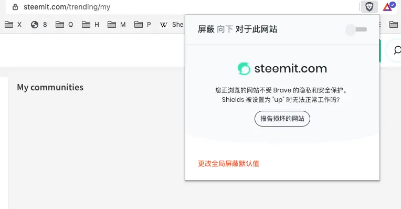
Task: Open the 更改全局屏蔽默认值 link
Action: click(x=228, y=163)
